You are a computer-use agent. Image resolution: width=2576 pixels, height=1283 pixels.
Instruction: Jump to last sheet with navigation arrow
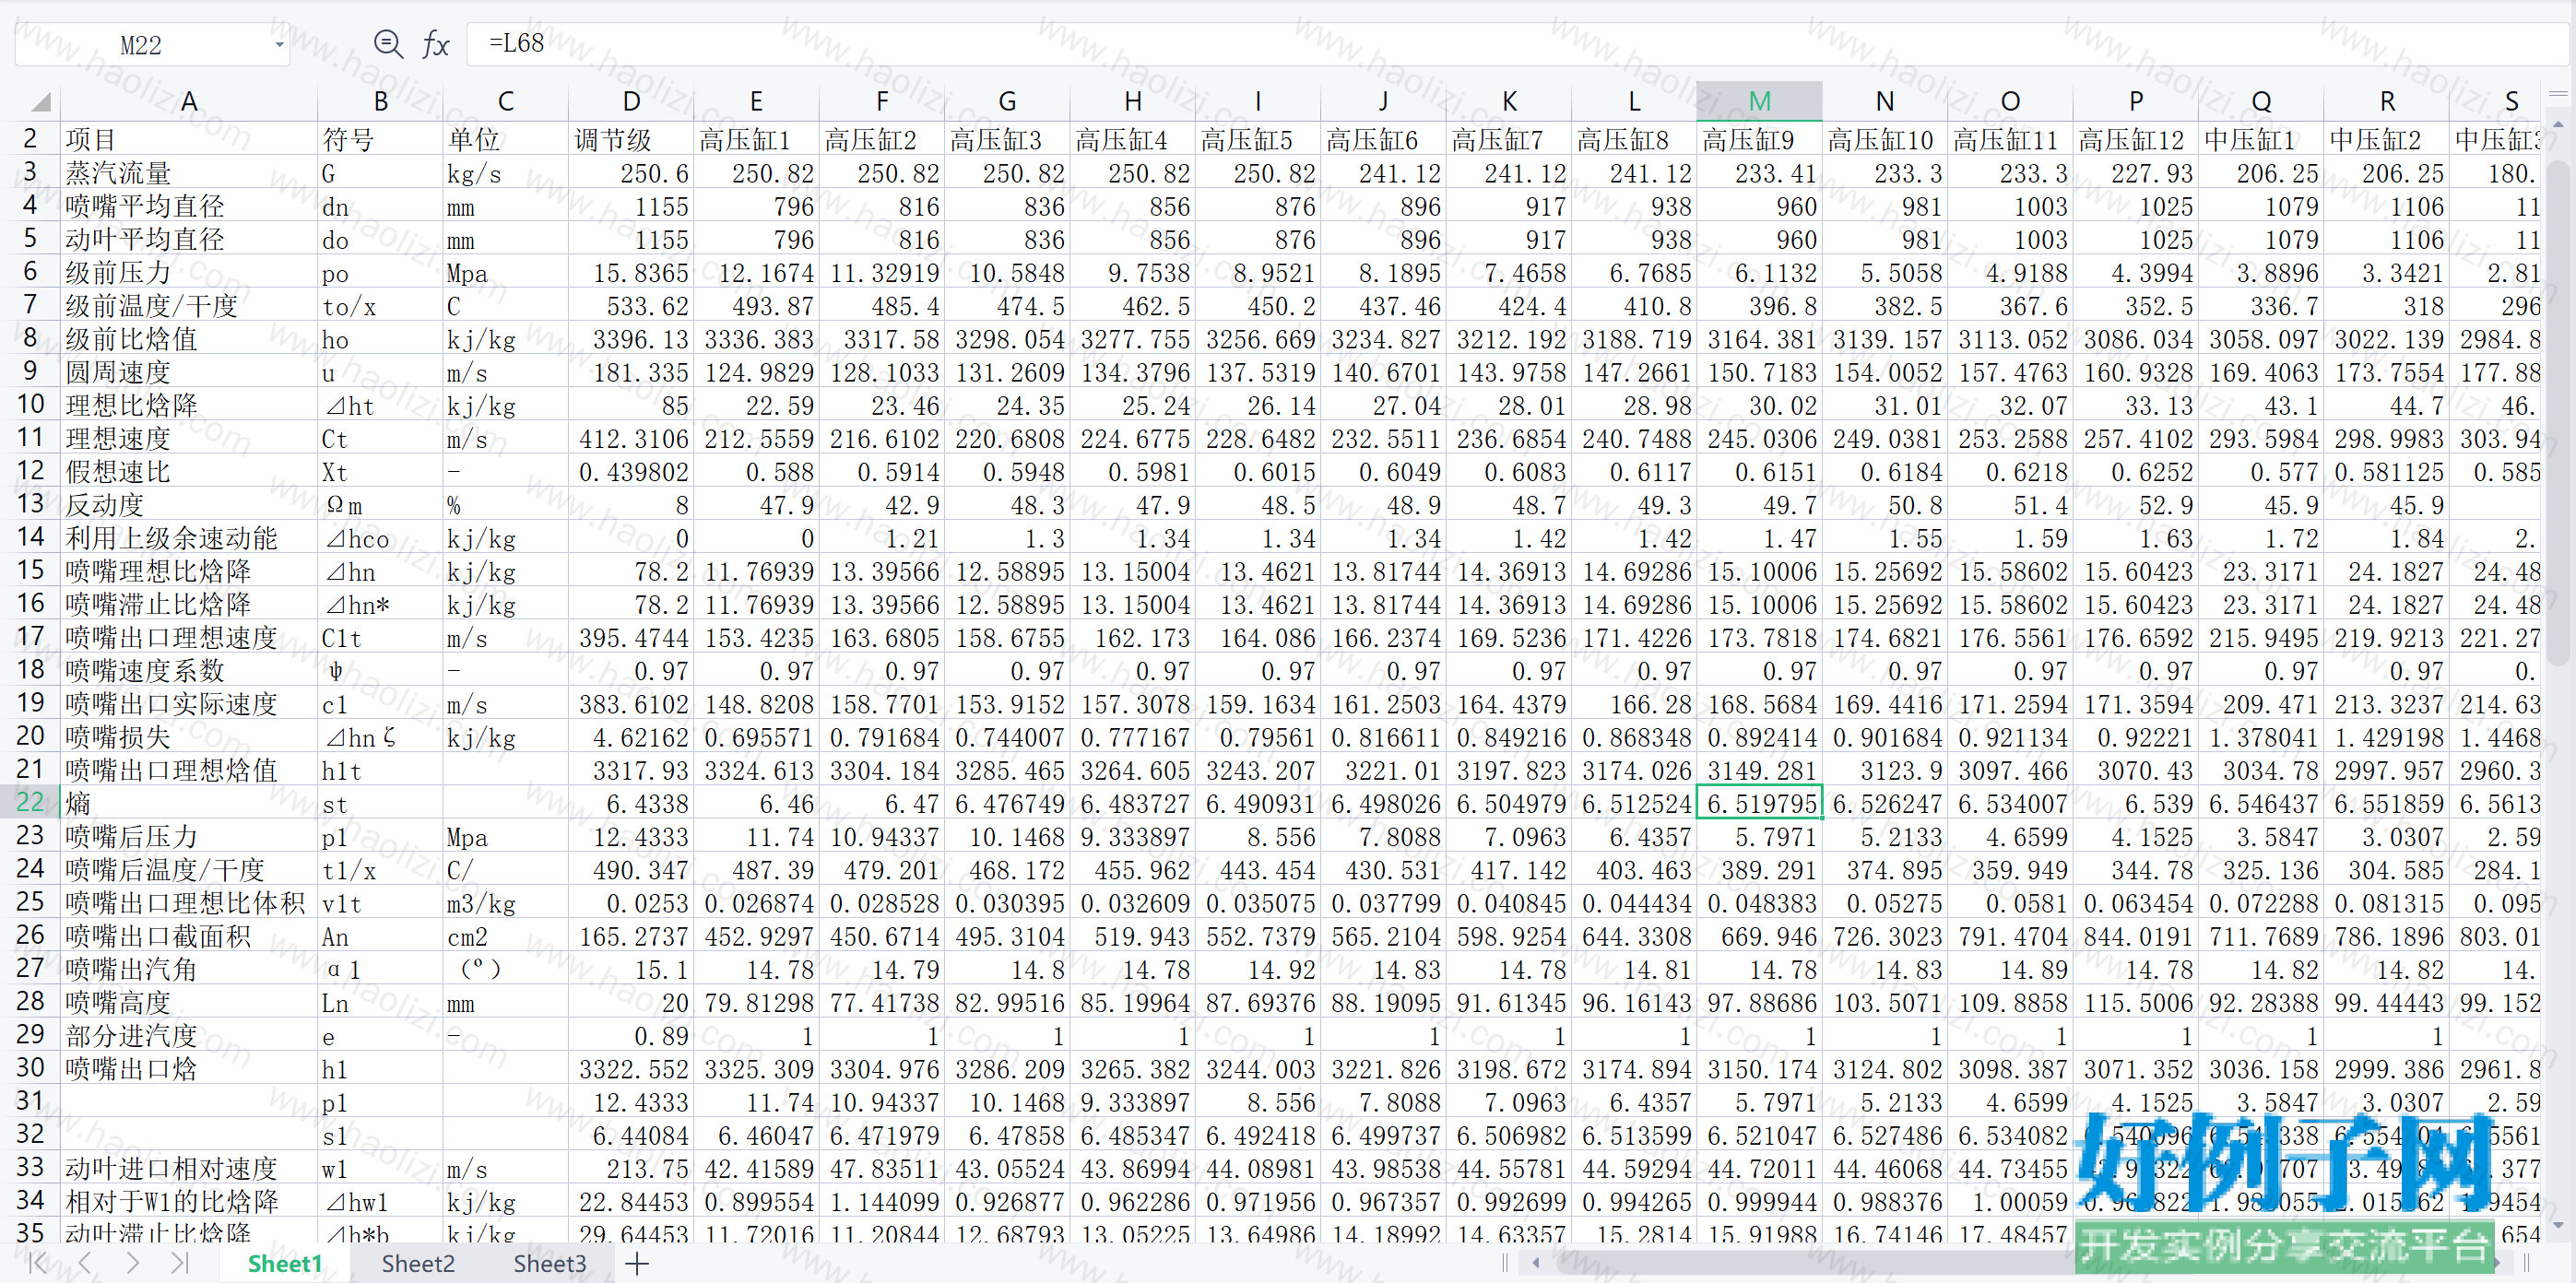pos(179,1263)
